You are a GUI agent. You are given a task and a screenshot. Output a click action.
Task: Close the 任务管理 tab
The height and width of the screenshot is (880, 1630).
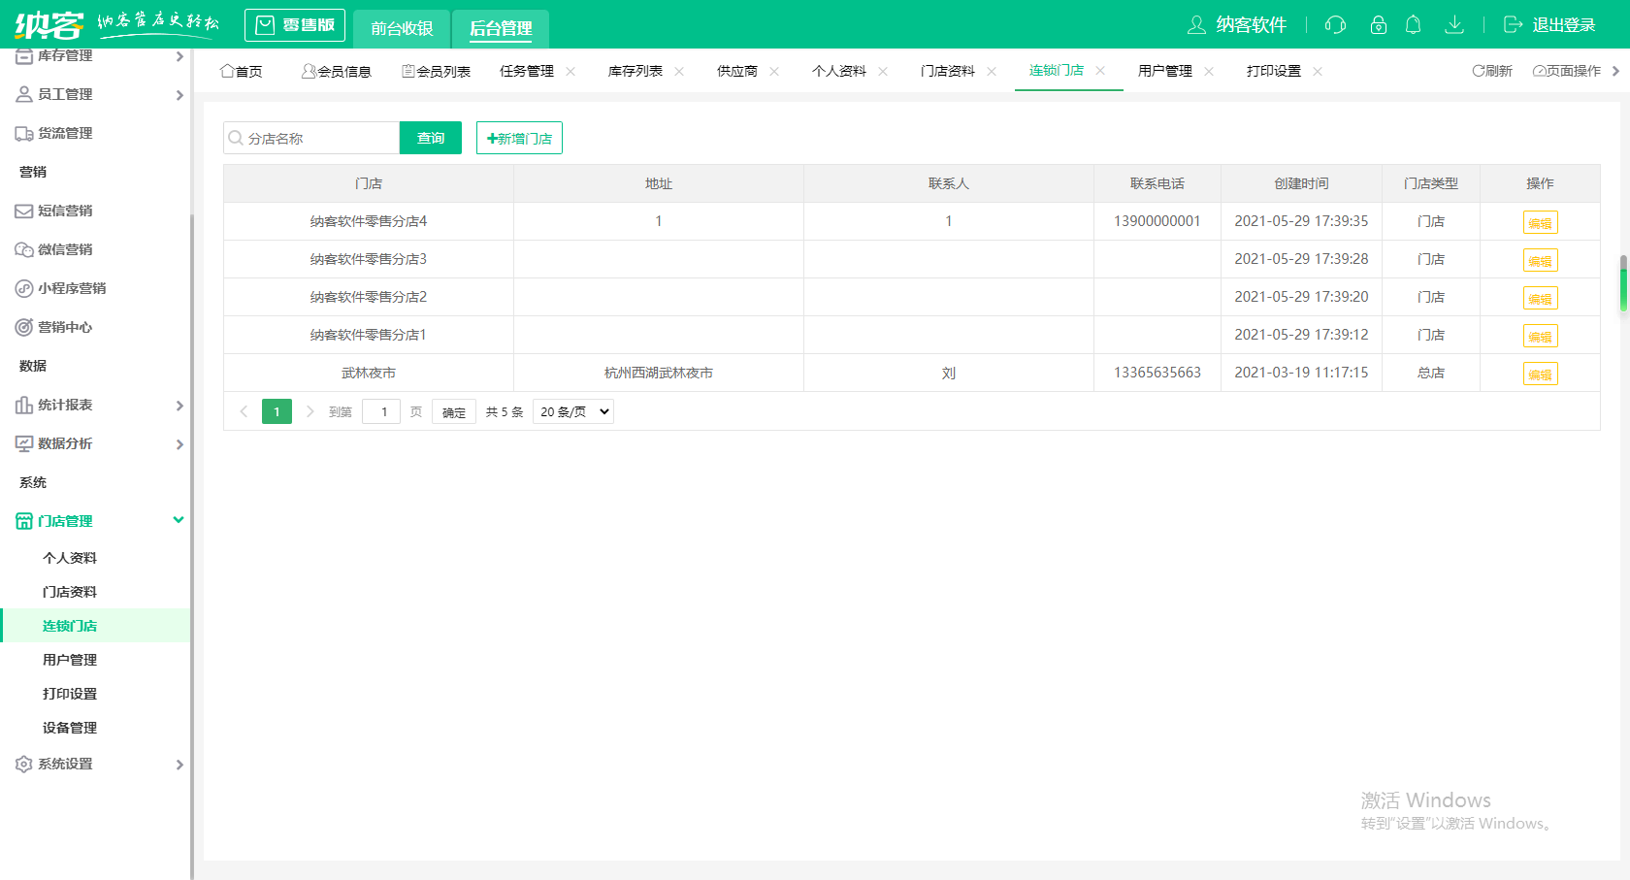tap(570, 71)
